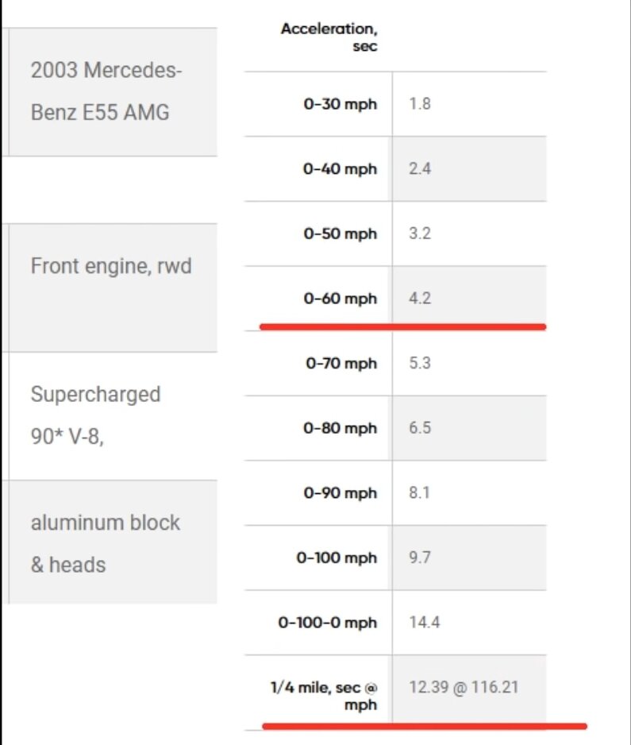Image resolution: width=631 pixels, height=745 pixels.
Task: Select the 9.7 value for 0–100 mph
Action: tap(420, 558)
